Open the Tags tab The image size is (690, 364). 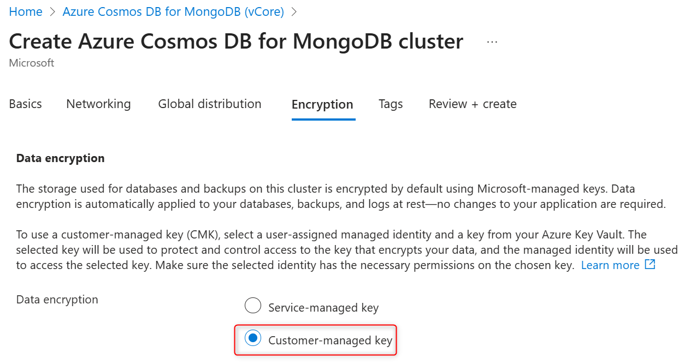point(391,104)
